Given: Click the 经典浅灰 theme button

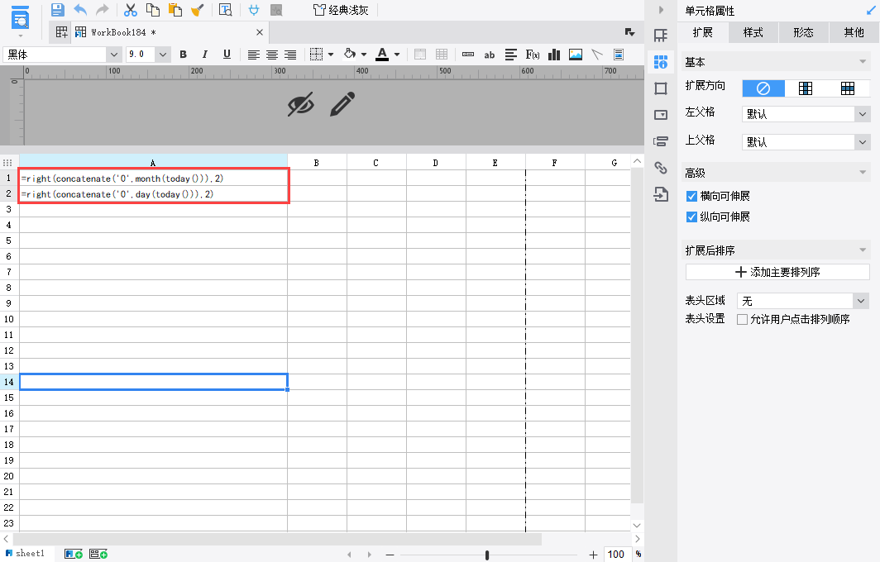Looking at the screenshot, I should click(341, 10).
